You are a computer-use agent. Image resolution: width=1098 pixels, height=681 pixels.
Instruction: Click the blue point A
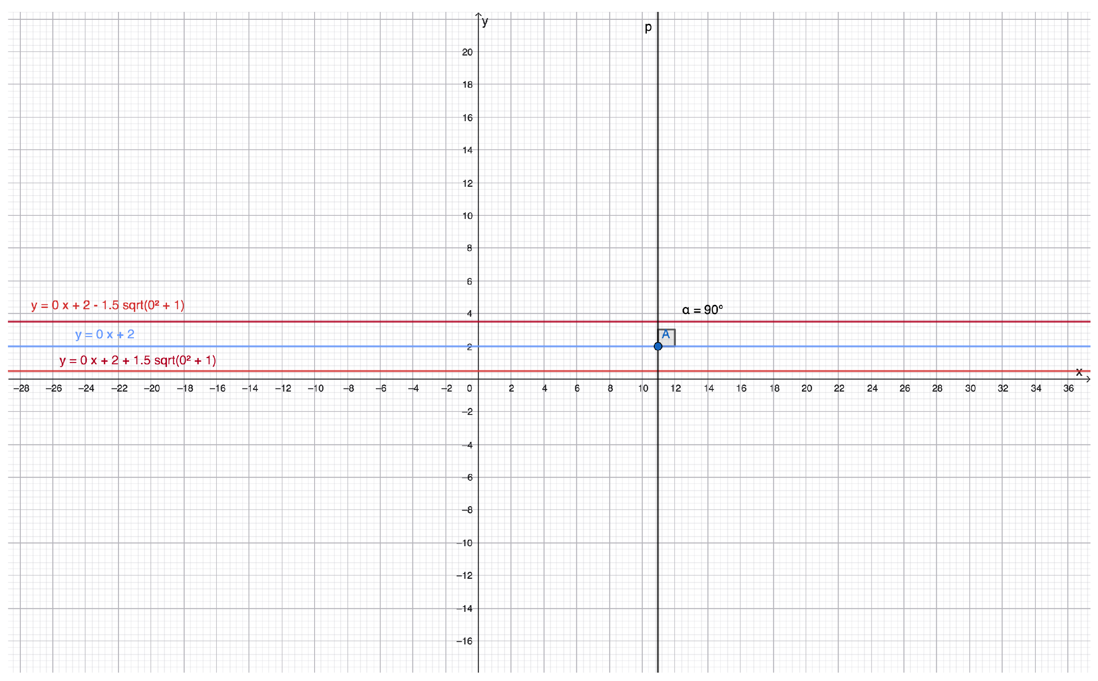(657, 346)
